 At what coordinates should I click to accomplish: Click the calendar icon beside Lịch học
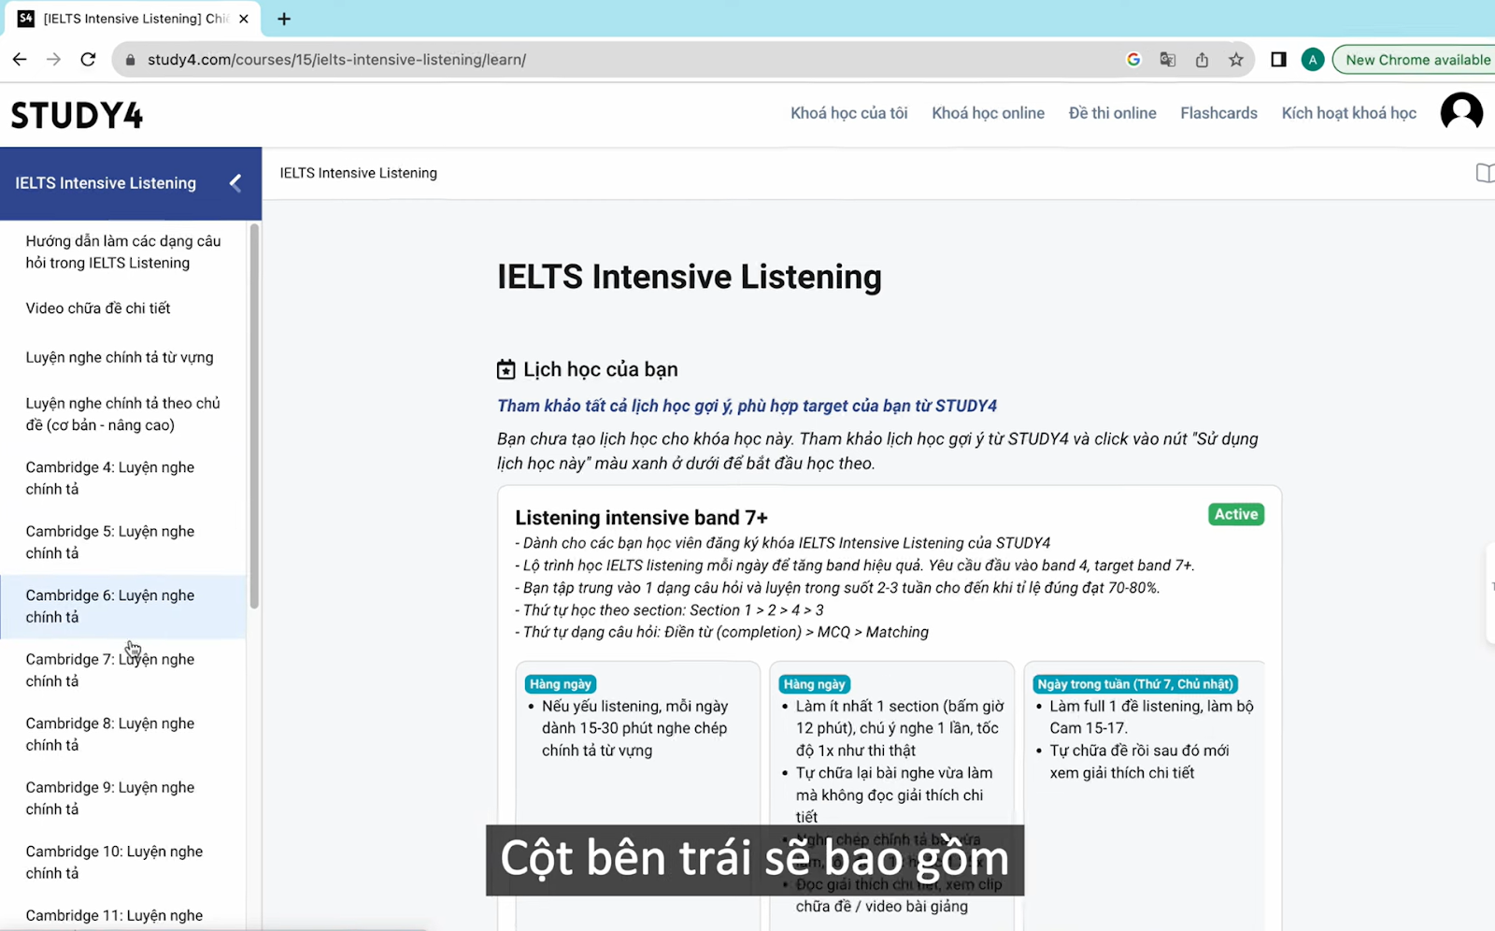point(505,370)
